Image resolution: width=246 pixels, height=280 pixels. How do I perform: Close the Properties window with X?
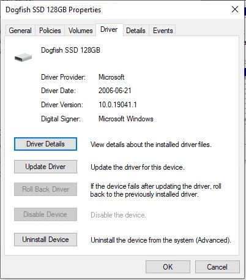click(235, 9)
